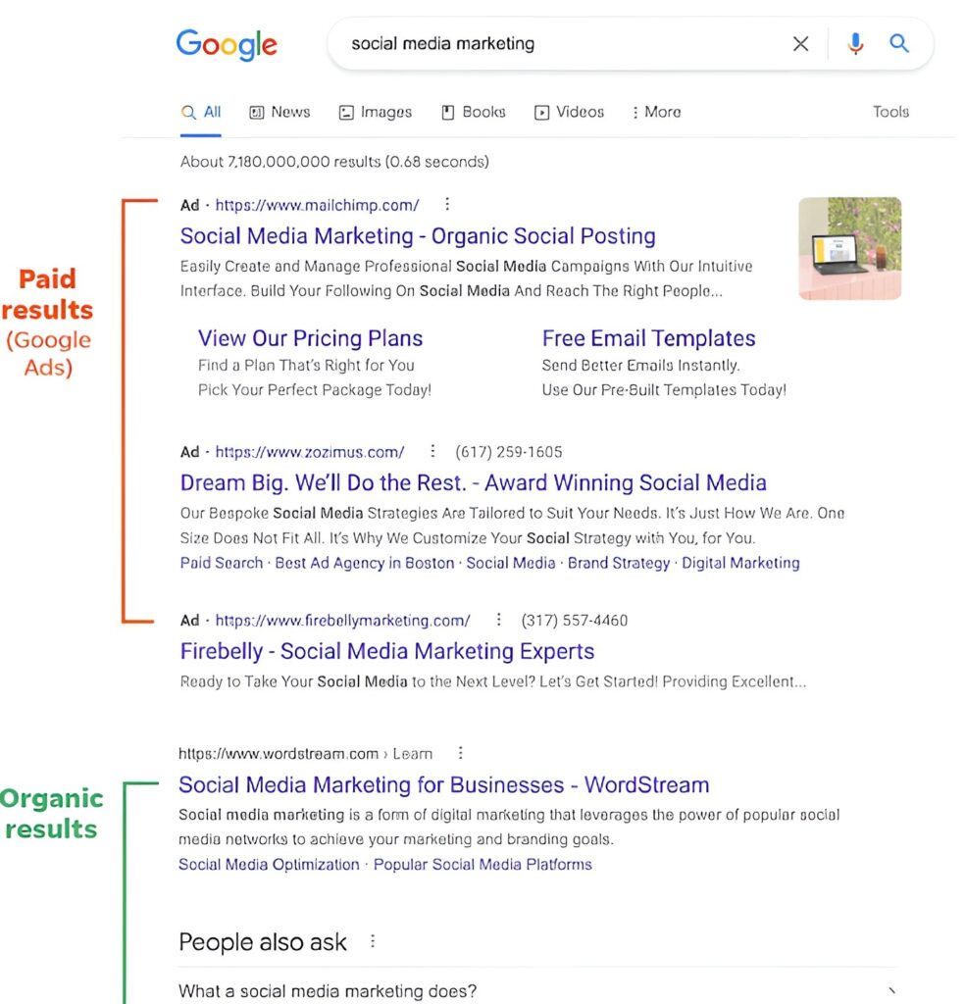The width and height of the screenshot is (965, 1004).
Task: Open three-dot menu next to People also ask
Action: [373, 942]
